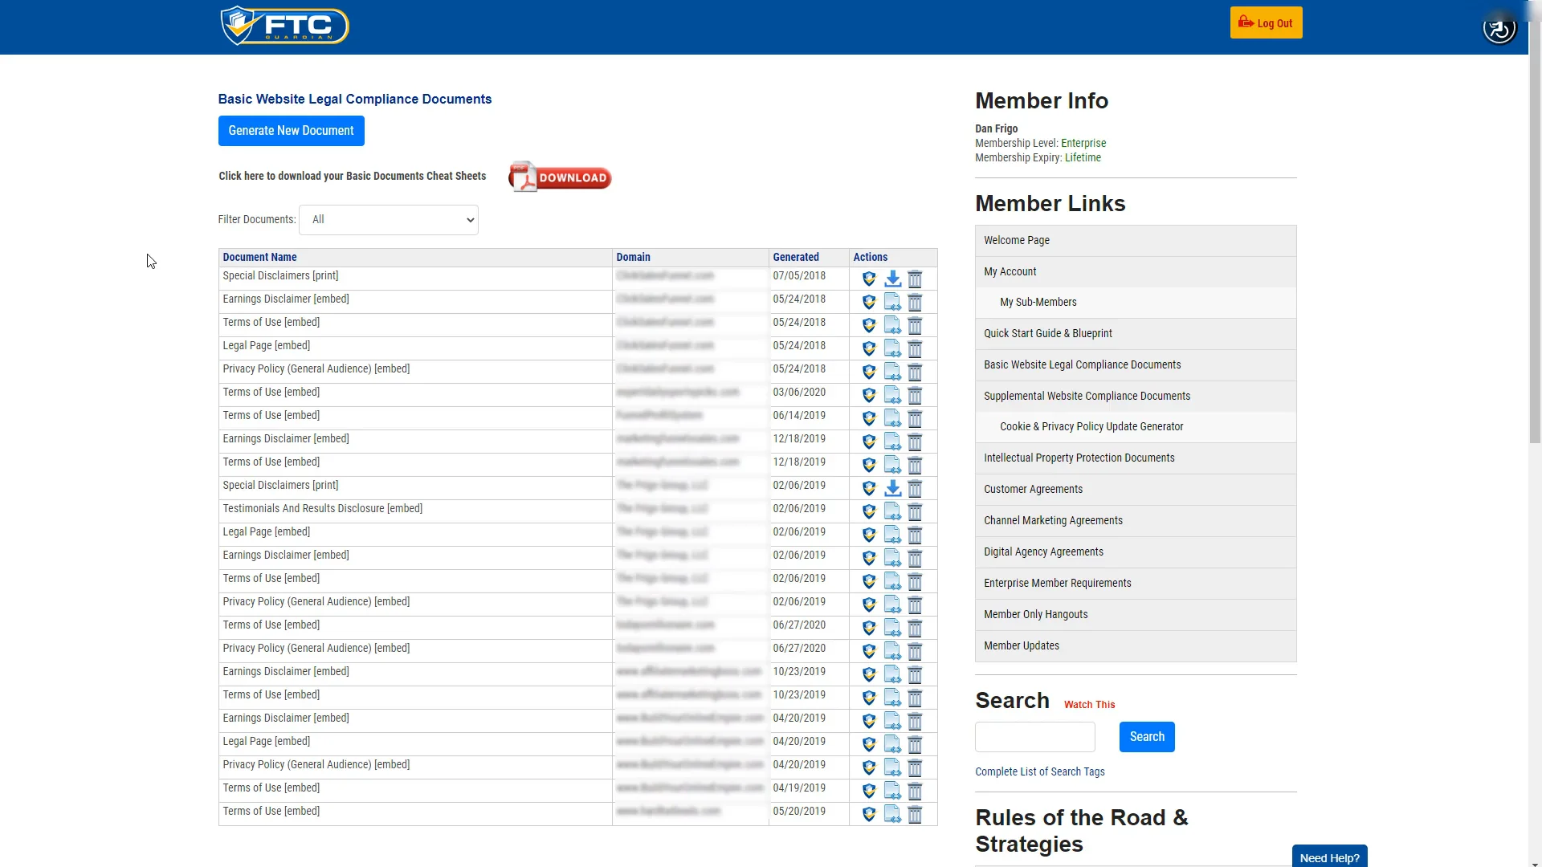Download the Special Disclaimers [print] document
The height and width of the screenshot is (867, 1542).
point(893,279)
